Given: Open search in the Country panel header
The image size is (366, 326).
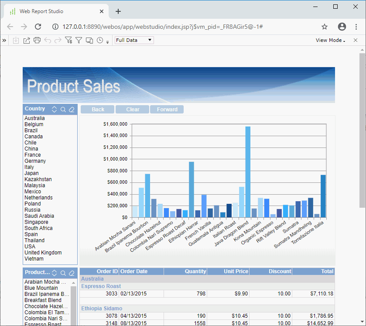Looking at the screenshot, I should [63, 109].
